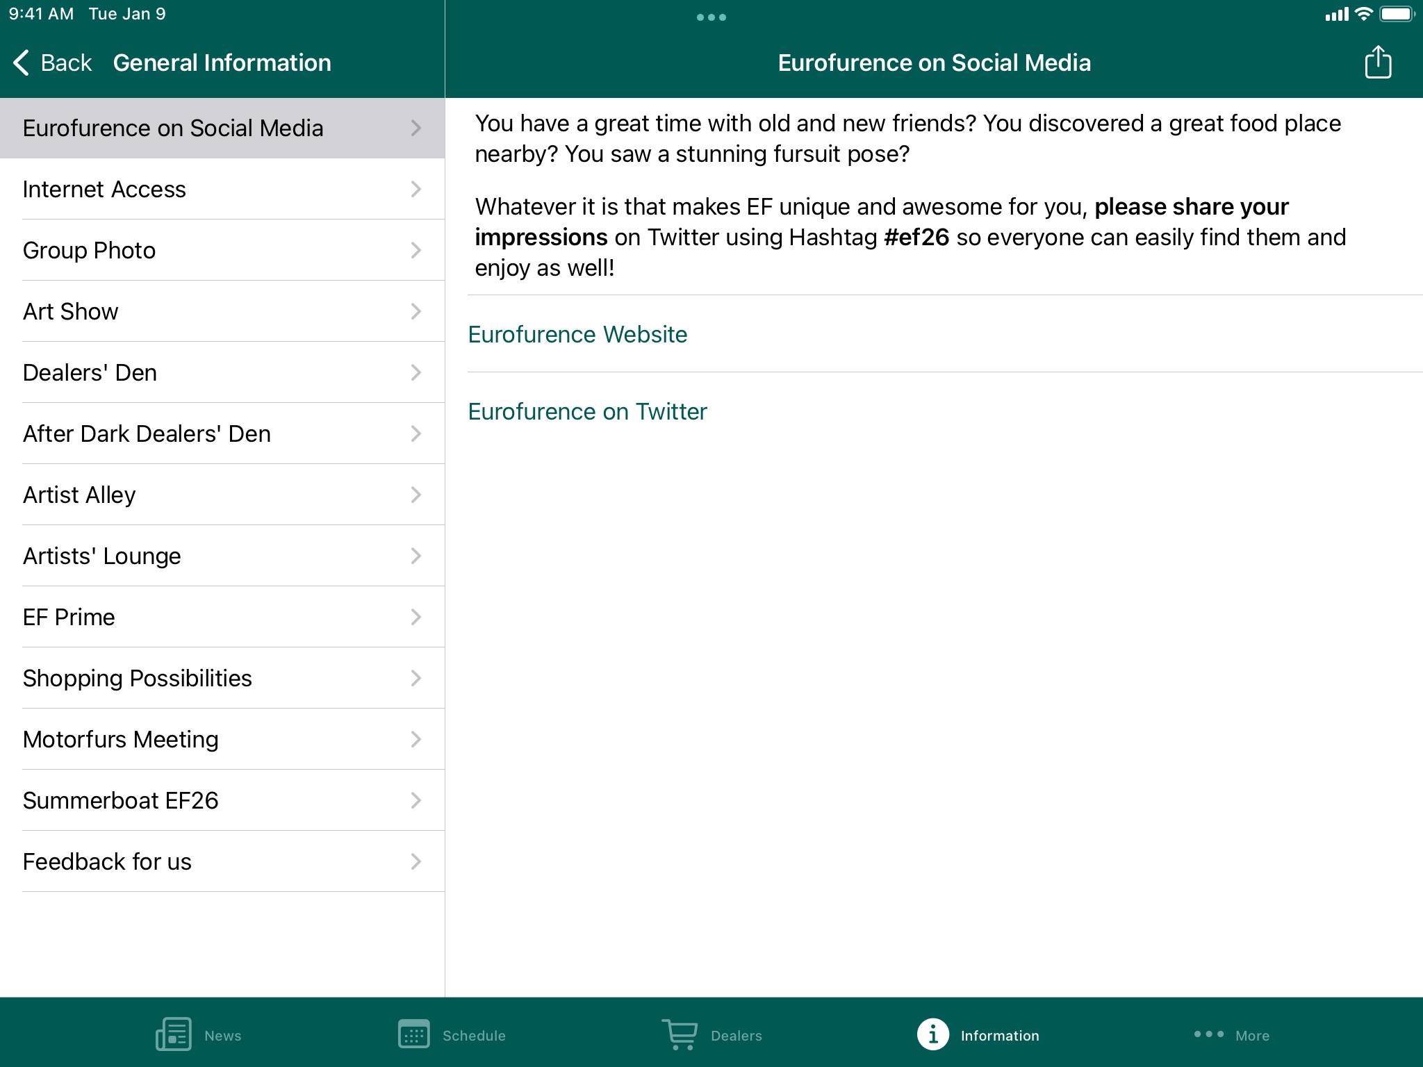The height and width of the screenshot is (1067, 1423).
Task: Expand Dealers' Den row chevron
Action: (x=416, y=372)
